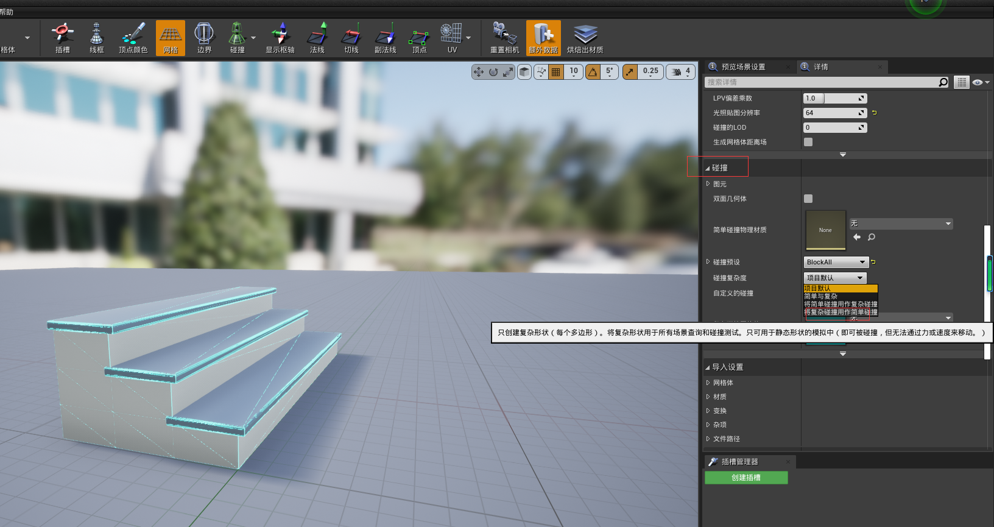994x527 pixels.
Task: Switch to 详情 details tab
Action: 820,67
